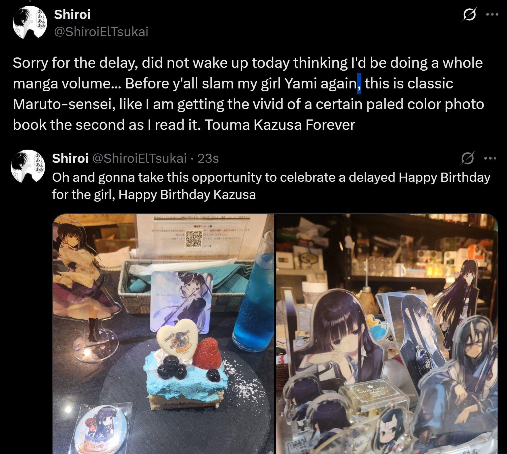
Task: Click Shiroi's profile avatar on the main post
Action: (x=30, y=22)
